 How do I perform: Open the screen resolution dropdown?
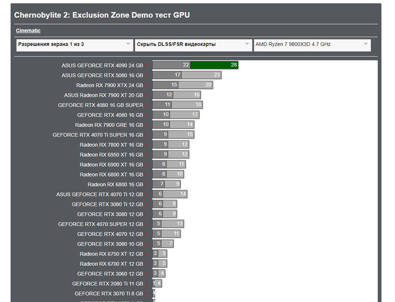(x=75, y=45)
